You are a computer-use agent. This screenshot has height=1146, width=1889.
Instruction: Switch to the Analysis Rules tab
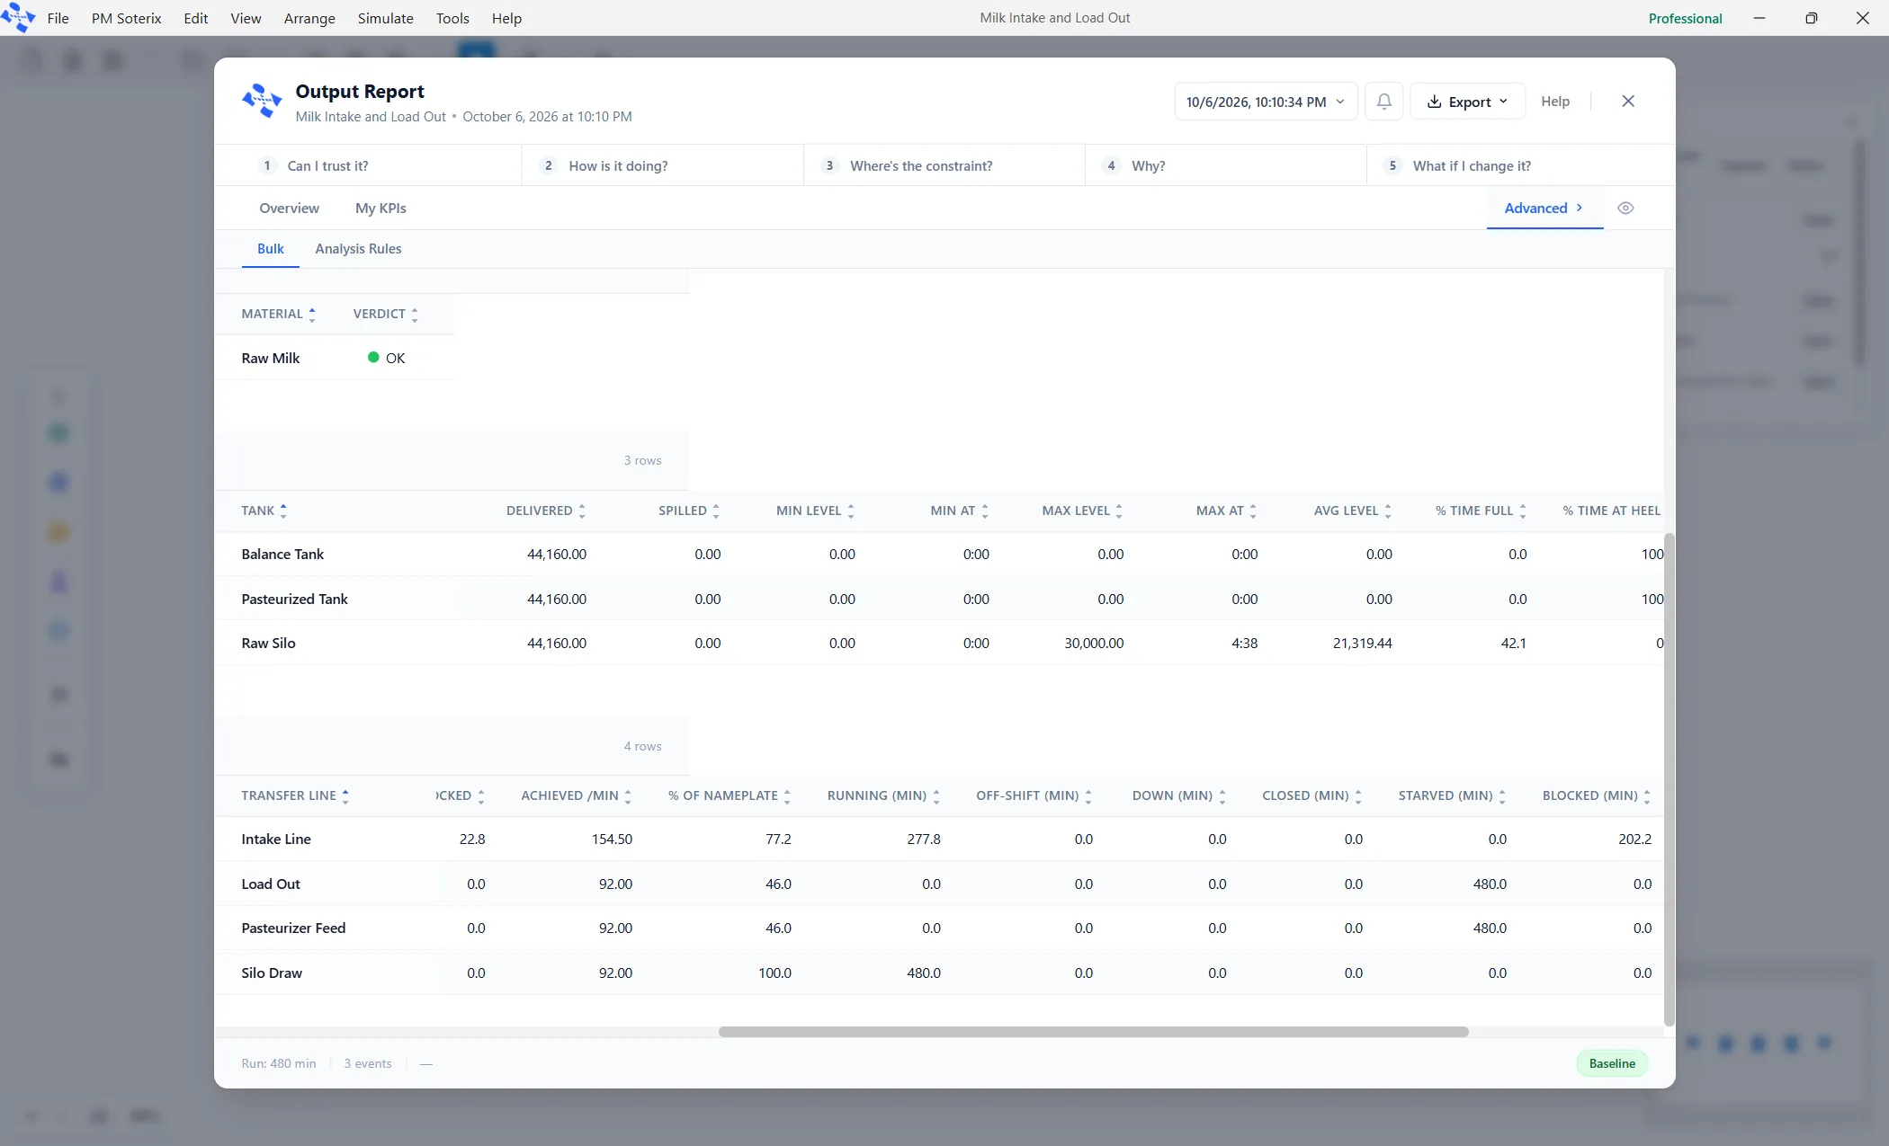click(358, 249)
